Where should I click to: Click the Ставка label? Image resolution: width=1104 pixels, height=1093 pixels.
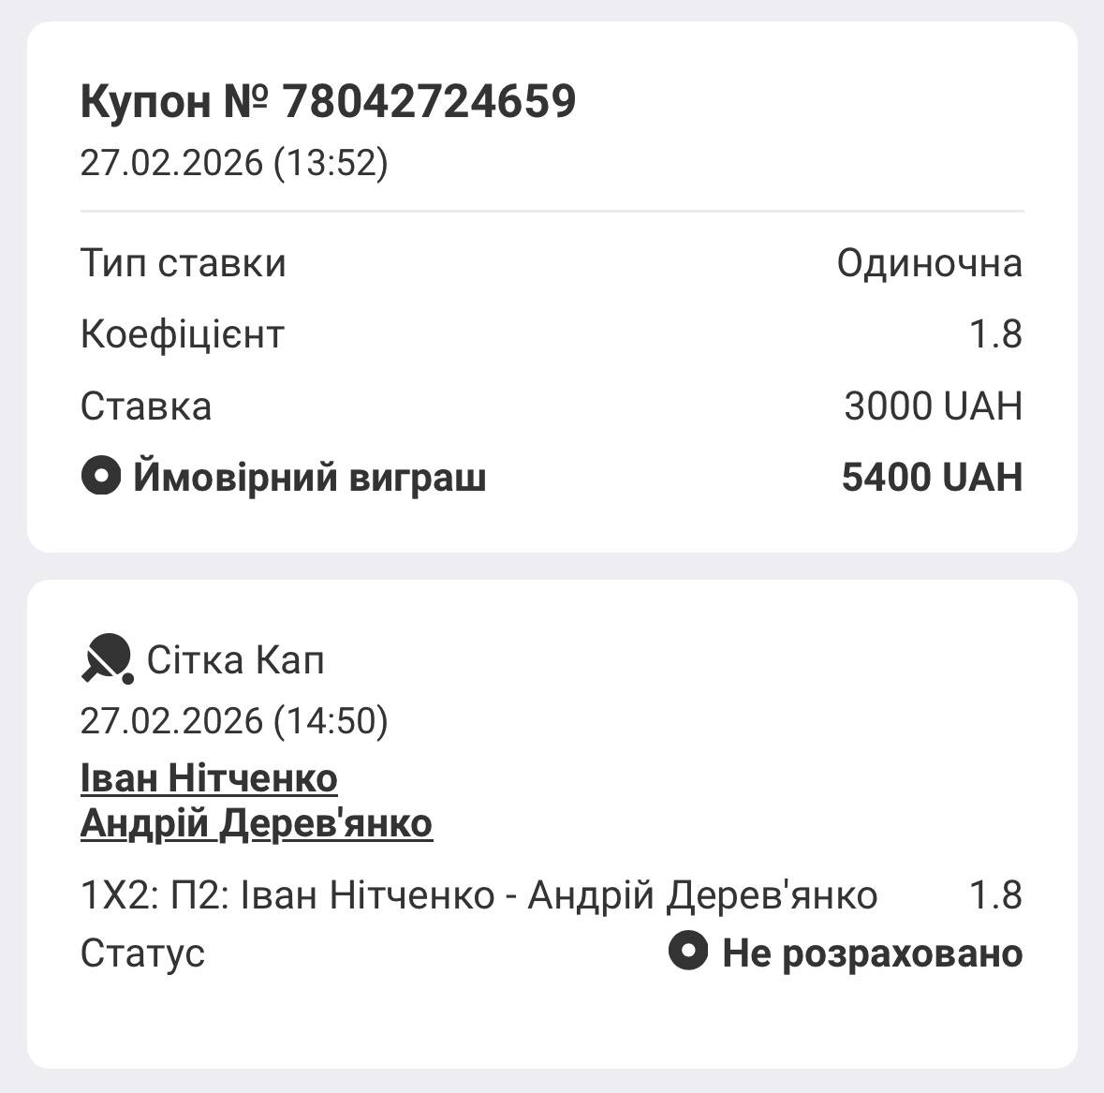(x=146, y=406)
